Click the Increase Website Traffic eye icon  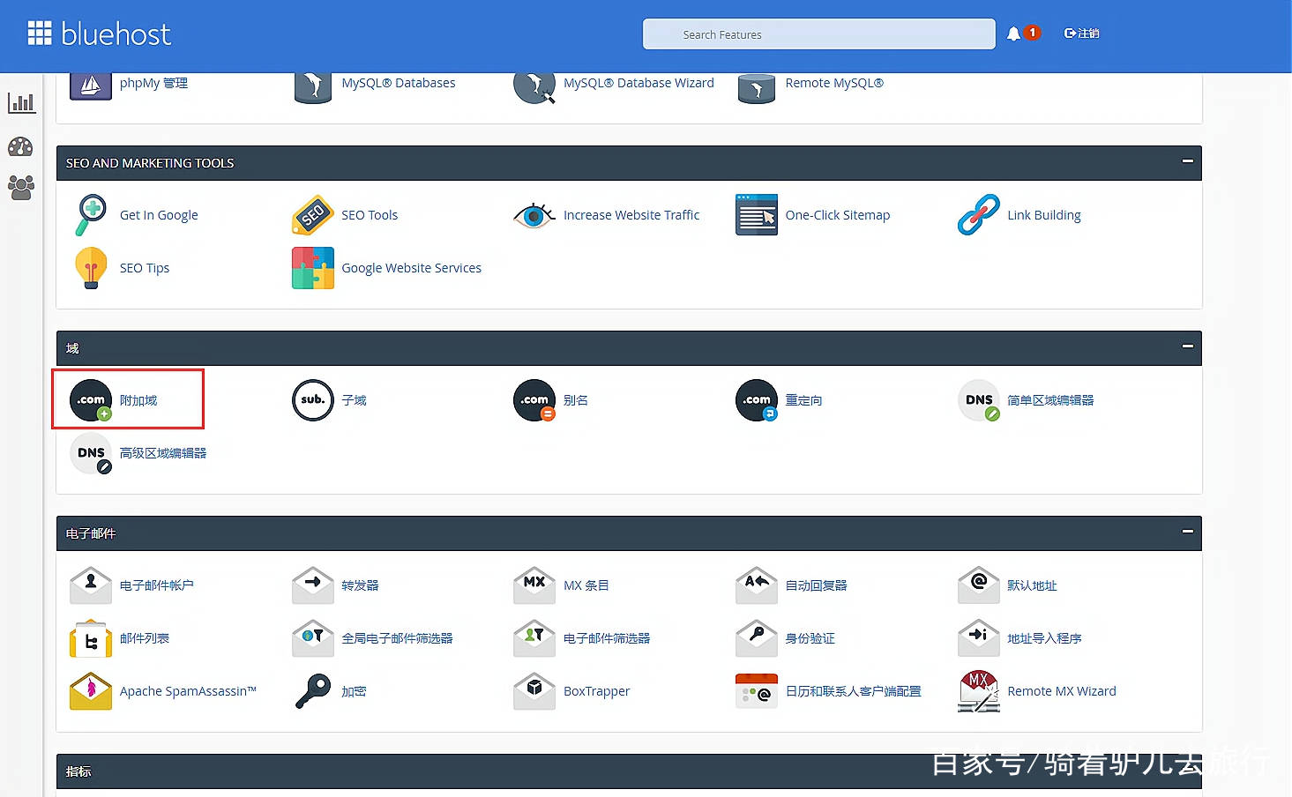click(x=534, y=215)
